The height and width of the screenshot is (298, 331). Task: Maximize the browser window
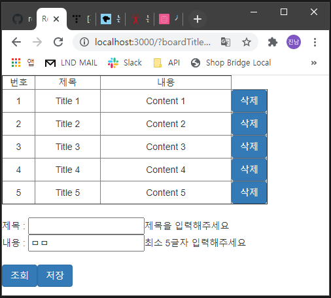point(284,12)
